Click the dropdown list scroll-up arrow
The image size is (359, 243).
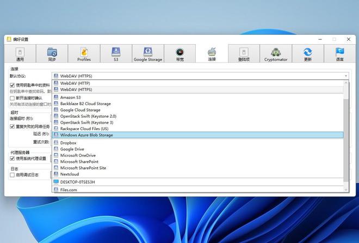pyautogui.click(x=346, y=83)
